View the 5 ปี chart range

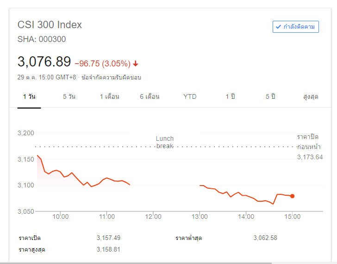tap(270, 96)
